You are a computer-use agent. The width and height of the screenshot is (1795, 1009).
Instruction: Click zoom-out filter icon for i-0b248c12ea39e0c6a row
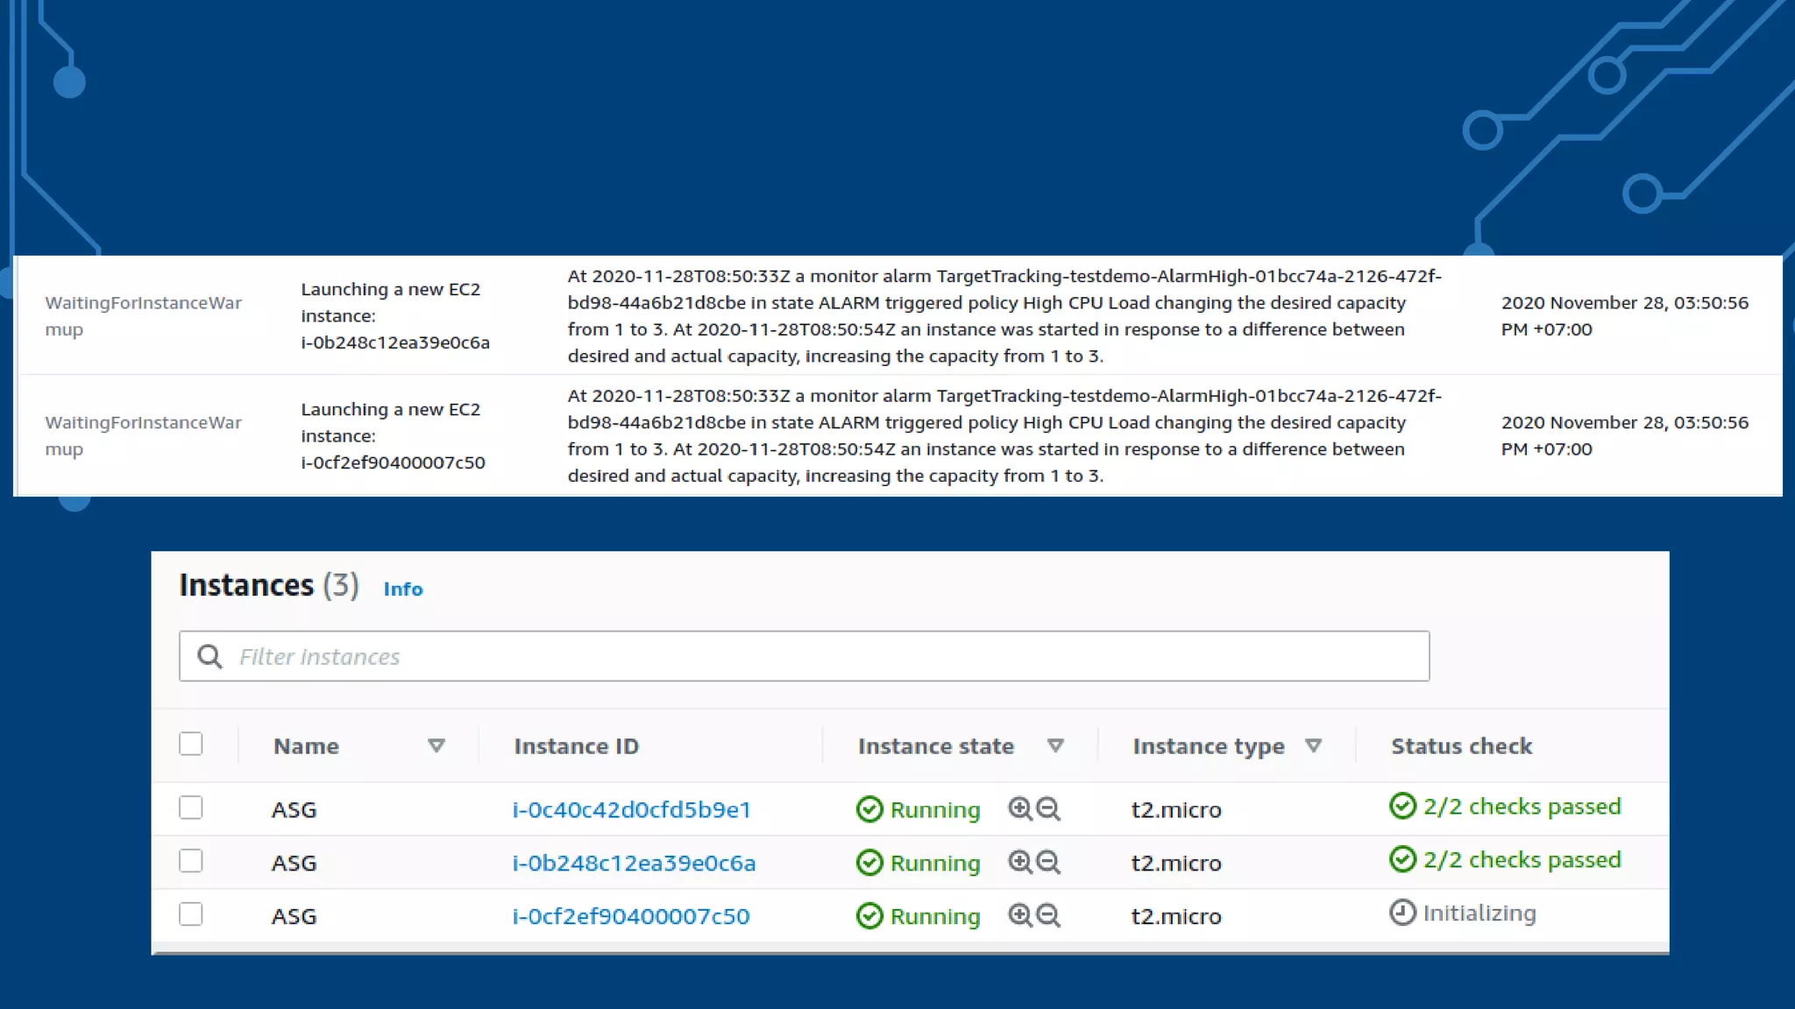(1048, 862)
